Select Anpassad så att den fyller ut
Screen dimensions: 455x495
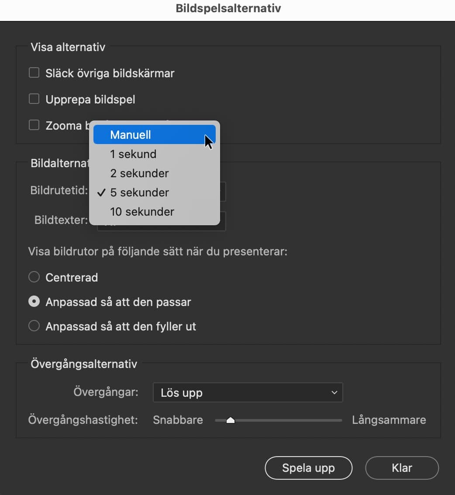(x=34, y=326)
